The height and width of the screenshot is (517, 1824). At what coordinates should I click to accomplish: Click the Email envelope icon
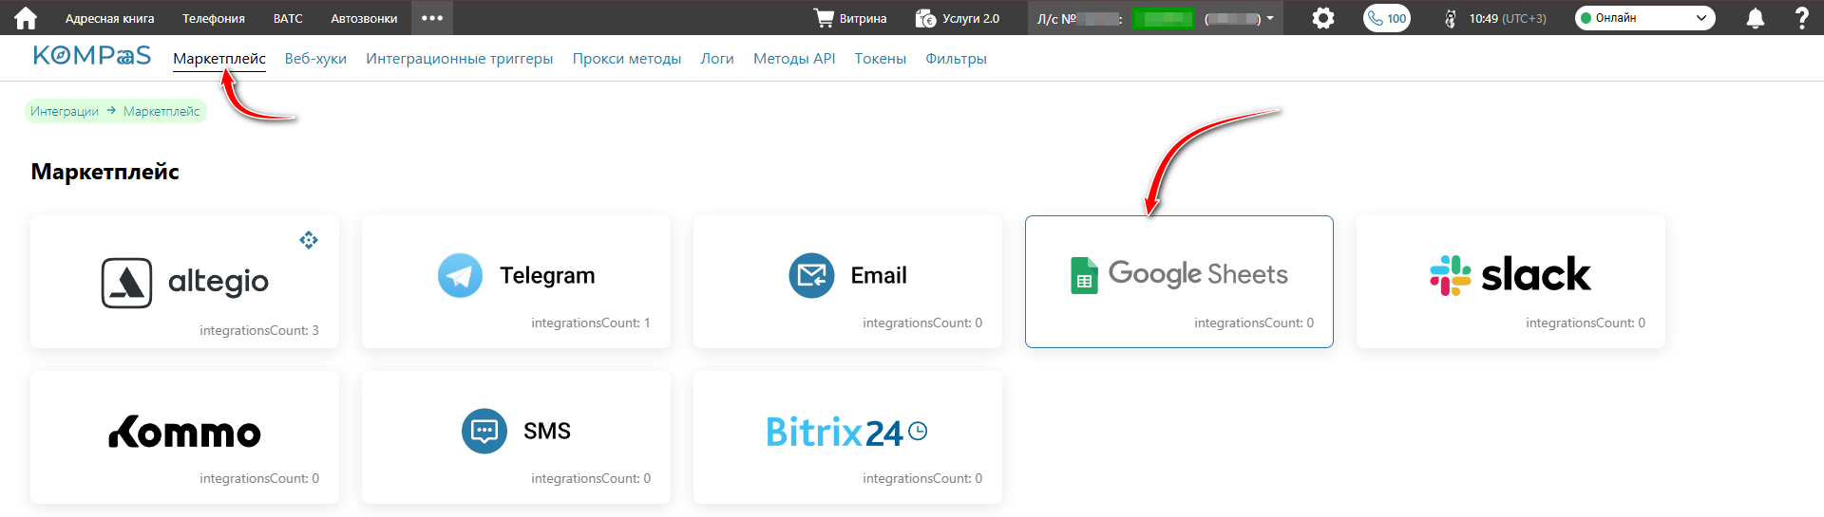[811, 275]
